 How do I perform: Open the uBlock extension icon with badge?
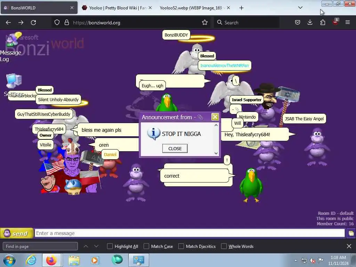(335, 22)
